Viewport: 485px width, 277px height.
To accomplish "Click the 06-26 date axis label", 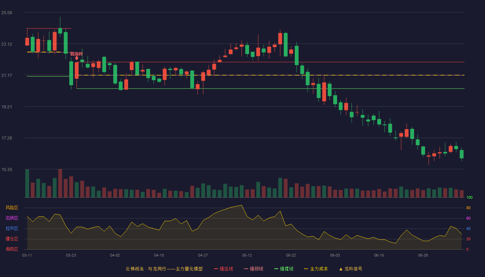I will (423, 255).
